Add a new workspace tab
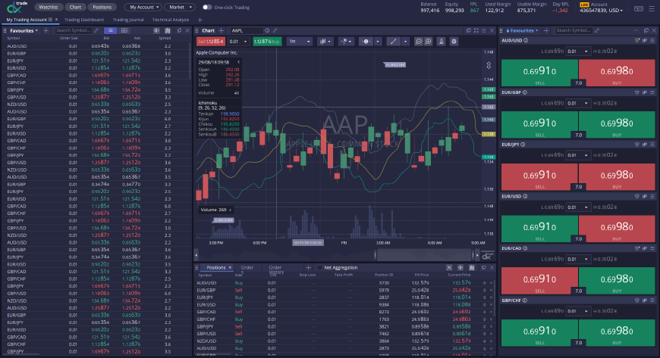660x358 pixels. coord(200,20)
